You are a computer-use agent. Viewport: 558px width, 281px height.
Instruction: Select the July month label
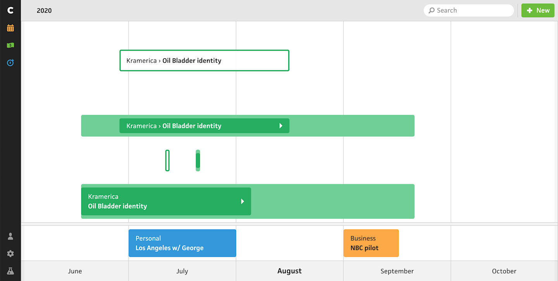[x=182, y=271]
